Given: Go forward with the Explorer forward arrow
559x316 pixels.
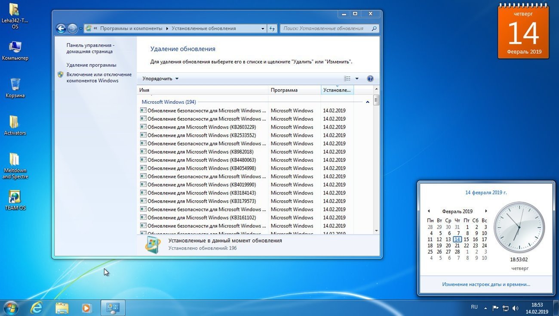Looking at the screenshot, I should click(x=72, y=29).
